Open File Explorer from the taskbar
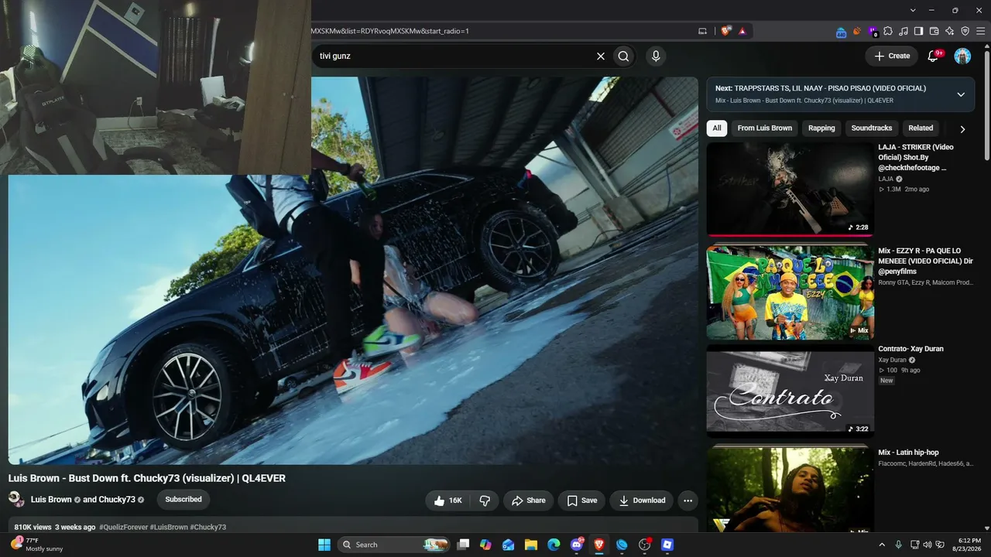991x557 pixels. [531, 545]
